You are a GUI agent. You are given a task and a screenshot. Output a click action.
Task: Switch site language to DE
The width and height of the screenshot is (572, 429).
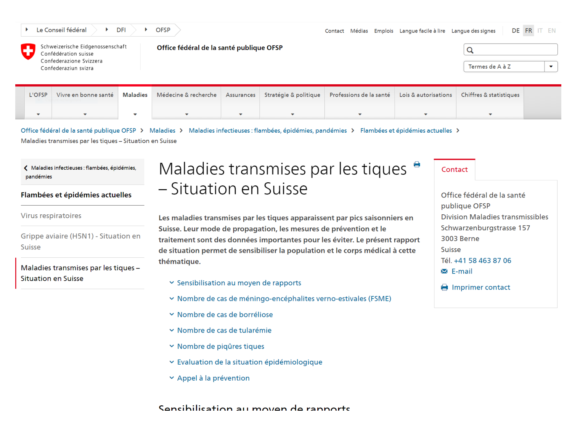click(x=516, y=31)
